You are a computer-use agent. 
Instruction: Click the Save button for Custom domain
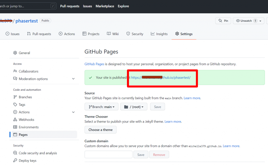141,155
